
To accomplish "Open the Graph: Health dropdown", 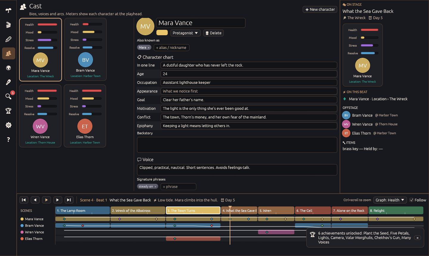I will (390, 200).
